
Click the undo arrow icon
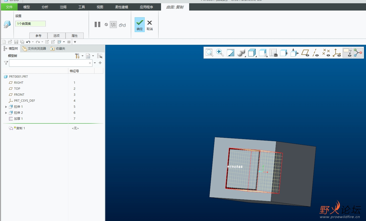coord(28,42)
